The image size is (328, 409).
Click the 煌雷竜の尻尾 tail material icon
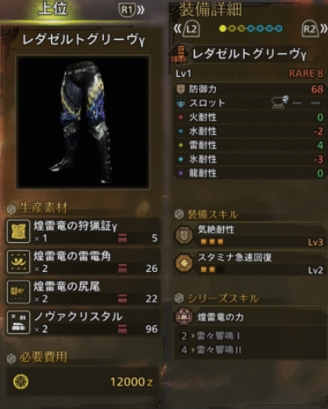click(x=18, y=292)
